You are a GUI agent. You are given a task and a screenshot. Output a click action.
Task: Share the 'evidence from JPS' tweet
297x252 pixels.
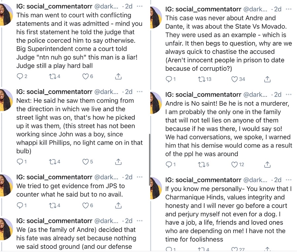tap(118, 205)
